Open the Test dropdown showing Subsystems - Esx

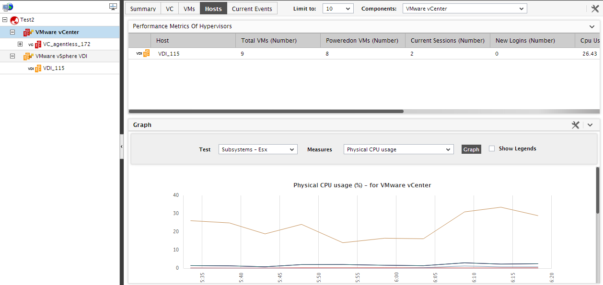[x=258, y=149]
